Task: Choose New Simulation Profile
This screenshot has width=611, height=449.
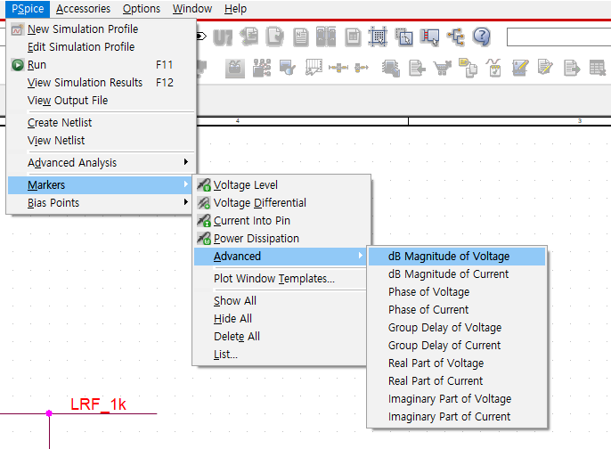Action: (102, 29)
